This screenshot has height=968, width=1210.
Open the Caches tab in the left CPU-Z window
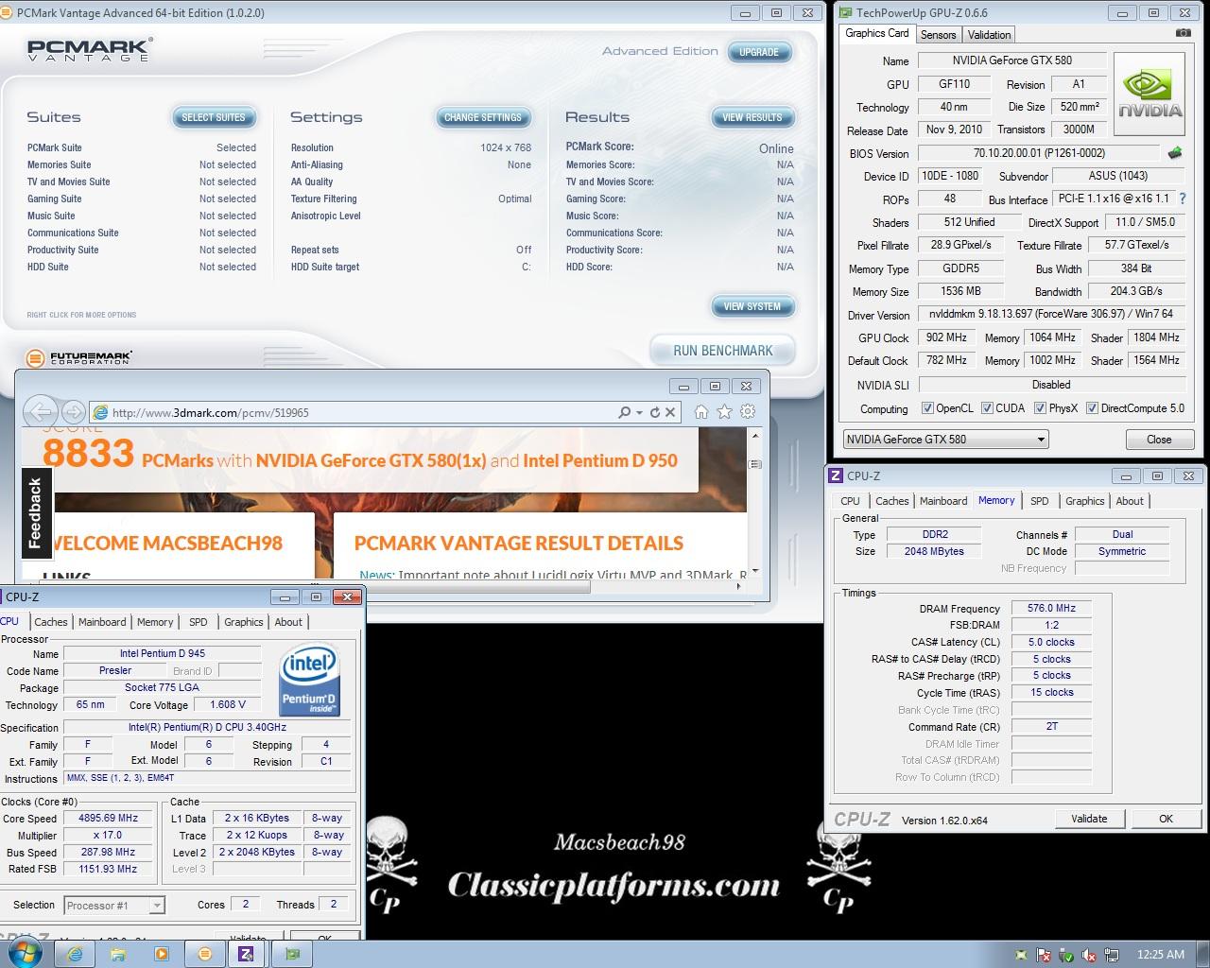tap(51, 622)
